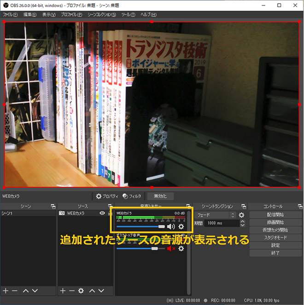Pop out the シーントランジション dock
This screenshot has height=305, width=304.
click(x=244, y=207)
